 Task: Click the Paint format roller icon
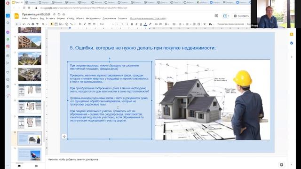point(37,24)
